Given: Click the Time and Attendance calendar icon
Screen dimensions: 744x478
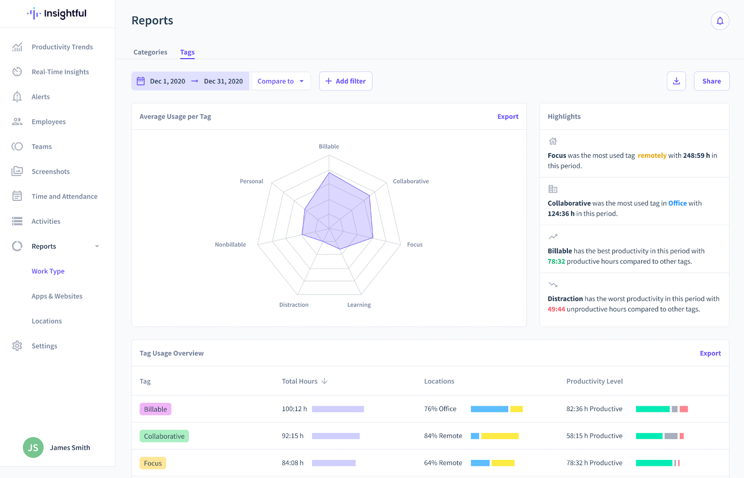Looking at the screenshot, I should [17, 196].
